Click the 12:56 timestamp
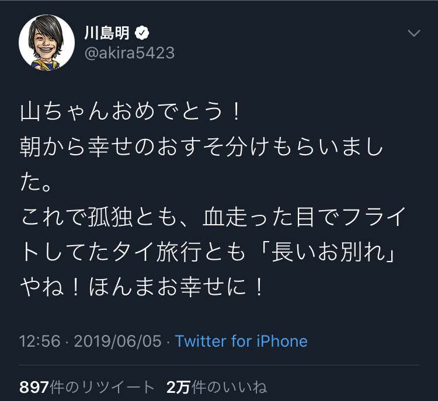Image resolution: width=438 pixels, height=401 pixels. [40, 341]
